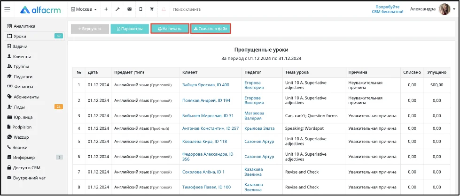Open the hamburger menu icon
Screen dimensions: 460x196
(x=8, y=9)
